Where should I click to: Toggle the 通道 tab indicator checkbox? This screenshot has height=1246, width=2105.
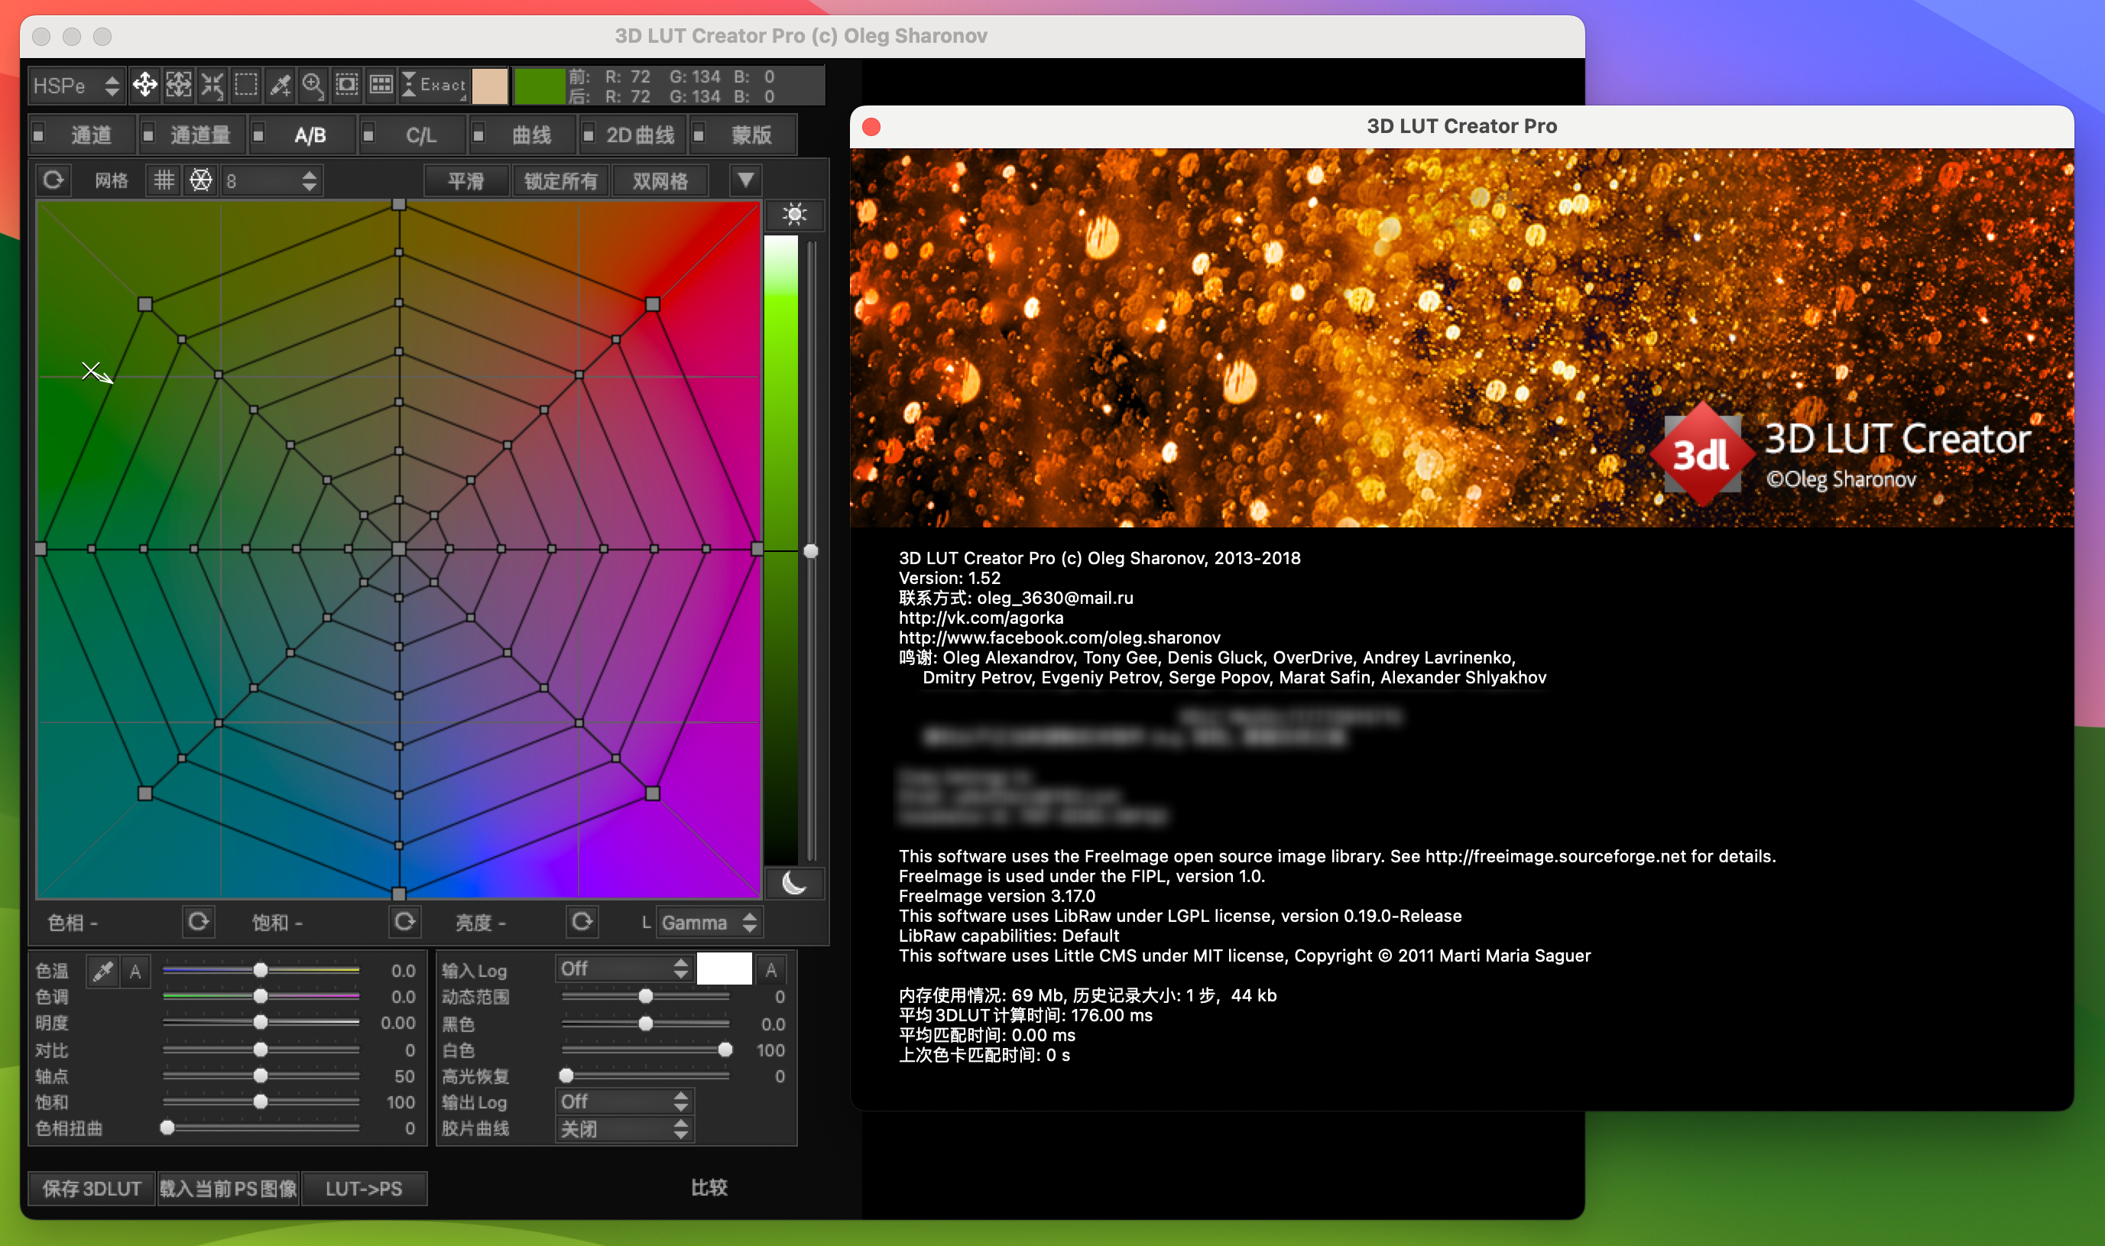coord(39,135)
